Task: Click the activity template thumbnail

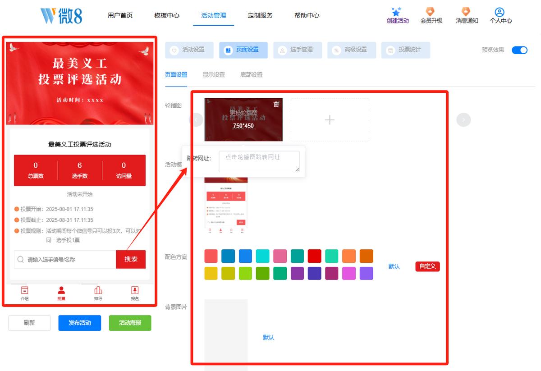Action: [226, 206]
